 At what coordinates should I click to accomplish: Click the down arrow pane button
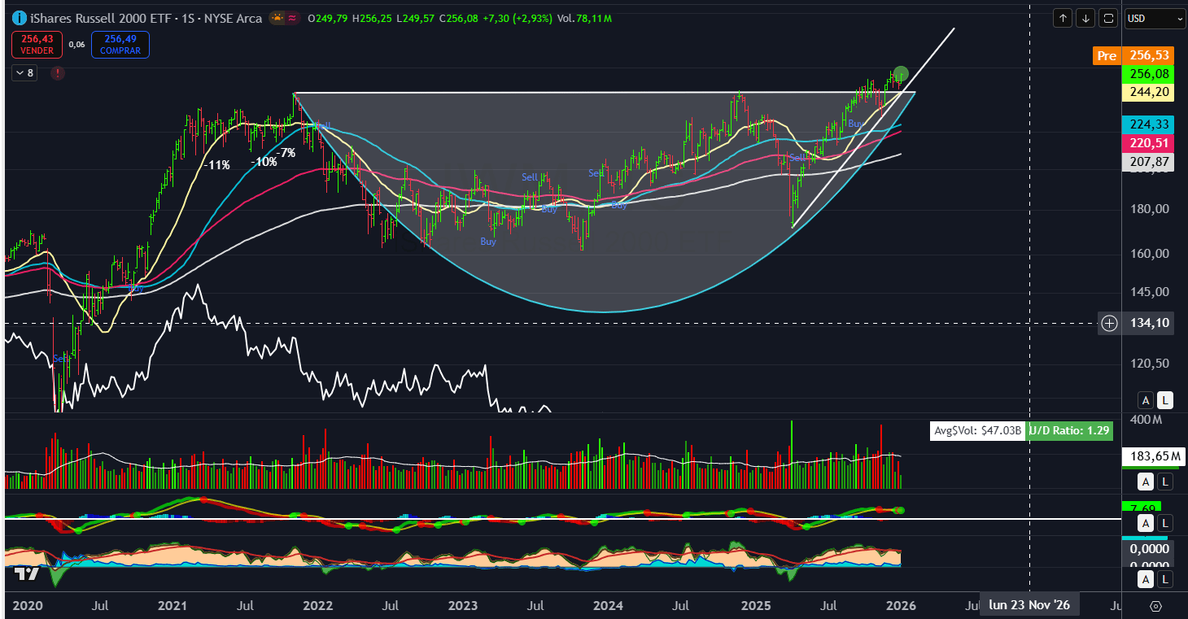[x=1085, y=18]
